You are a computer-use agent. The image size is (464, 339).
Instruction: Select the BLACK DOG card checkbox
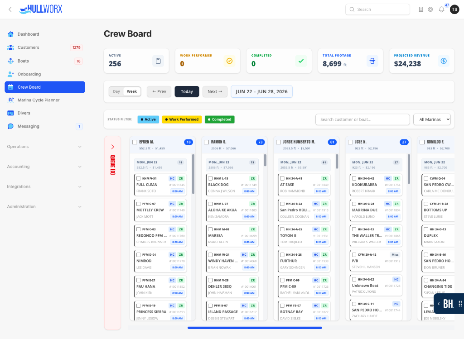pos(210,178)
